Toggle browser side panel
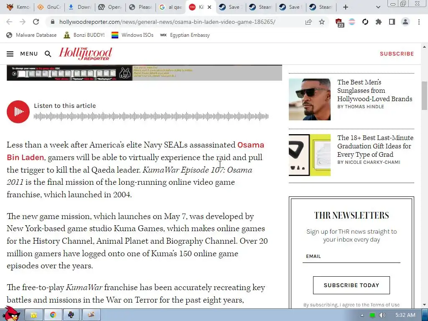This screenshot has height=321, width=428. [x=392, y=22]
